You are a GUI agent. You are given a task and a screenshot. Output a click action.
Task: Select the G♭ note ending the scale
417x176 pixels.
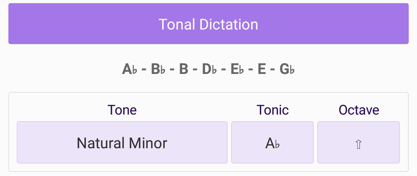click(287, 69)
